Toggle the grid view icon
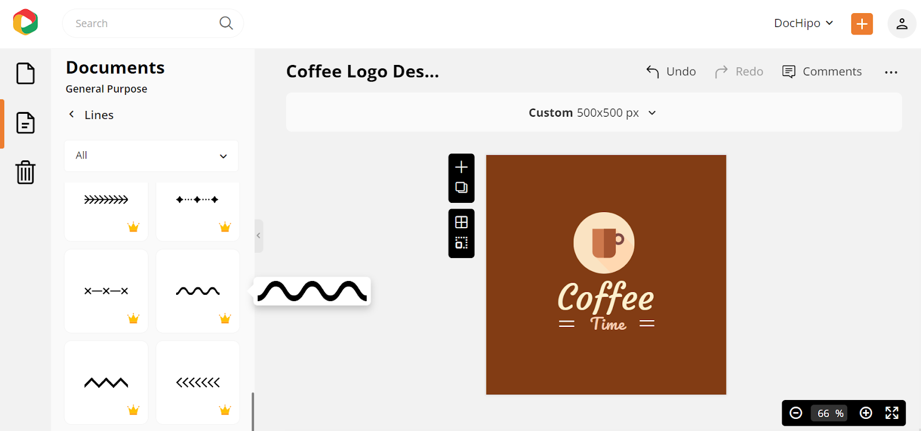 [461, 222]
